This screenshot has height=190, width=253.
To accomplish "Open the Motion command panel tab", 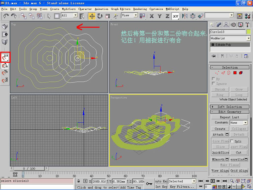I will click(233, 25).
